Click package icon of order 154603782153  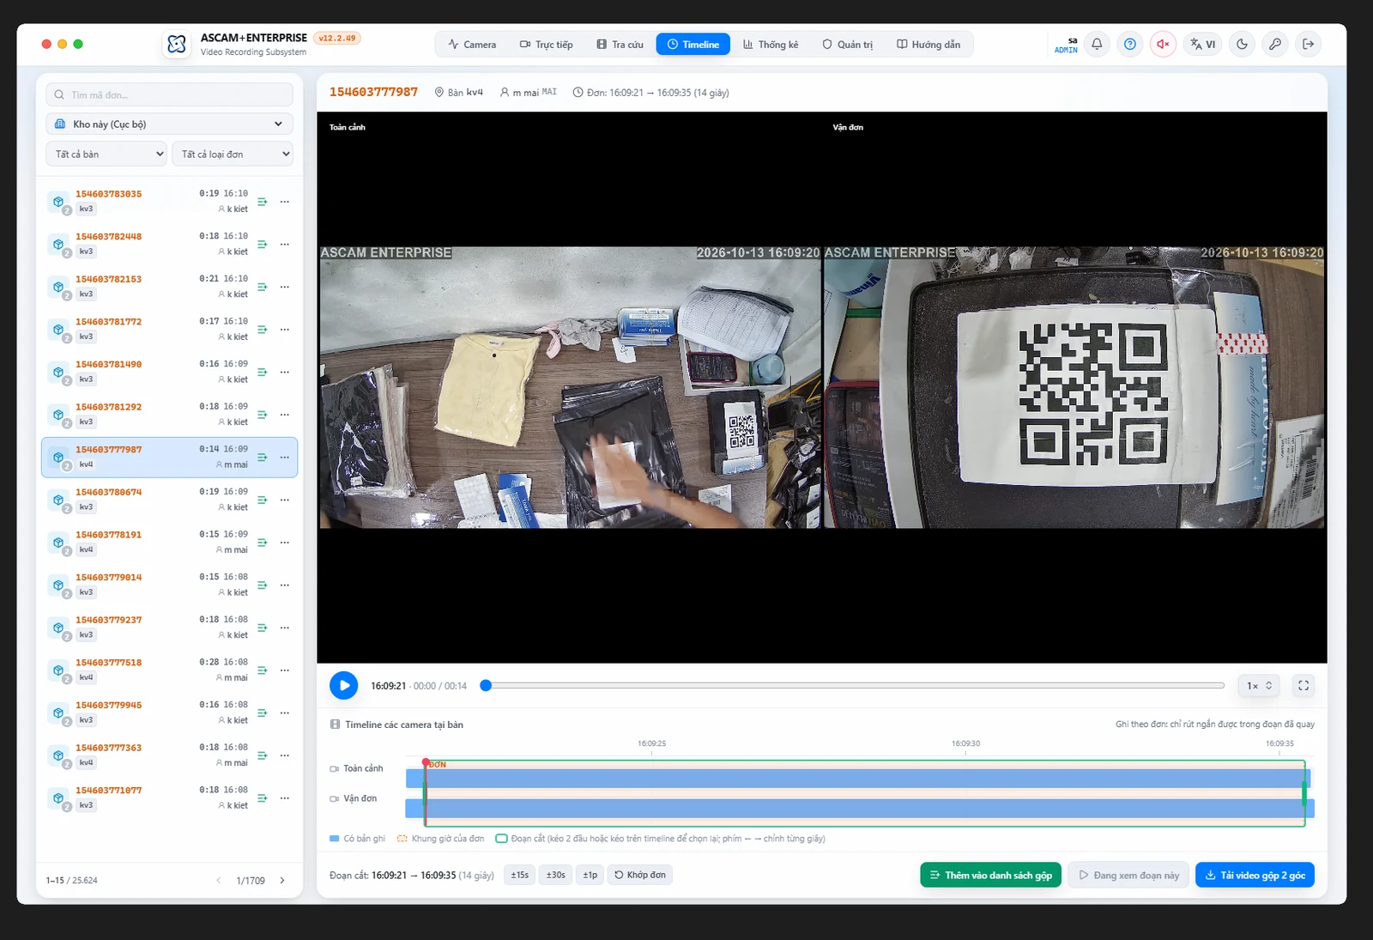click(58, 287)
